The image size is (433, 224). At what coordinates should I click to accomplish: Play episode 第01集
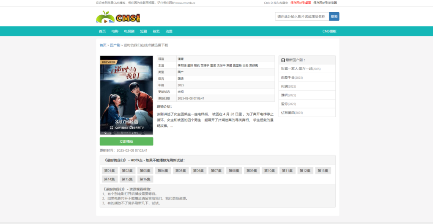pos(110,171)
